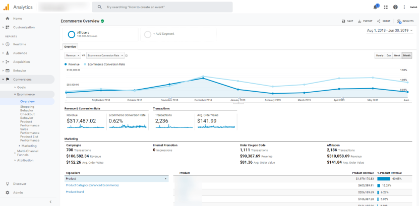Click the Affiliation heading
This screenshot has width=419, height=206.
click(x=333, y=145)
